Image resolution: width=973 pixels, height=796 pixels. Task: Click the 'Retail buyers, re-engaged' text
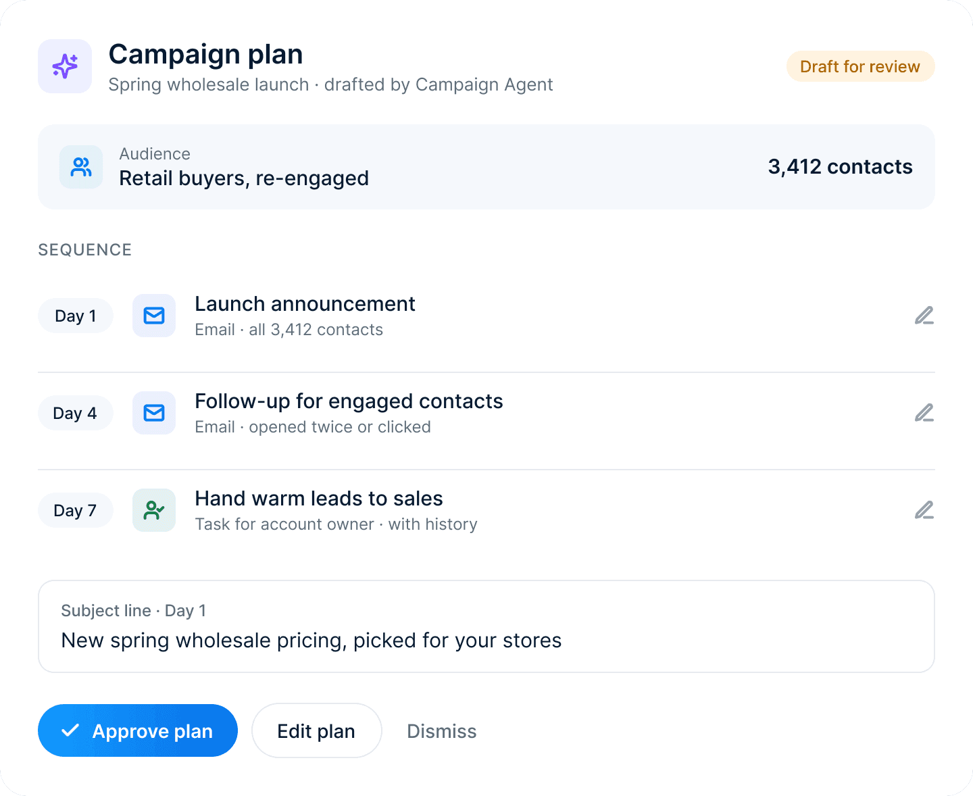(x=244, y=178)
